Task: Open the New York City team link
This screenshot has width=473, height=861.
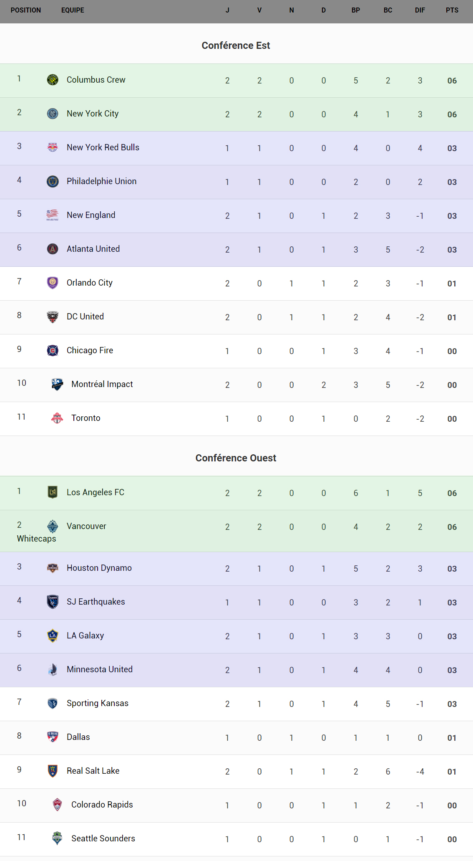Action: click(93, 114)
